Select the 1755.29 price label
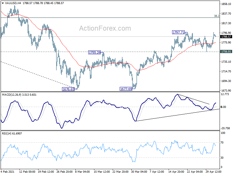Screen dimensions: 233x175 tap(94, 52)
